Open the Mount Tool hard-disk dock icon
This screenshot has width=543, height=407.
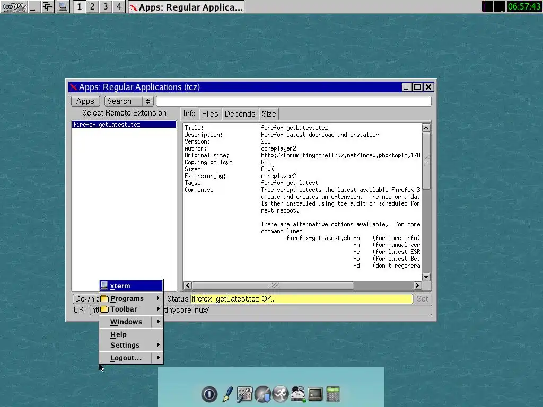[x=298, y=394]
